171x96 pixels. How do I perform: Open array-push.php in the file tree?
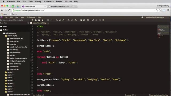click(x=13, y=41)
